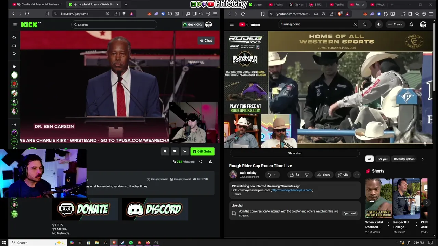Screen dimensions: 438x246
Task: Open the Kick sidebar hamburger menu
Action: (15, 25)
